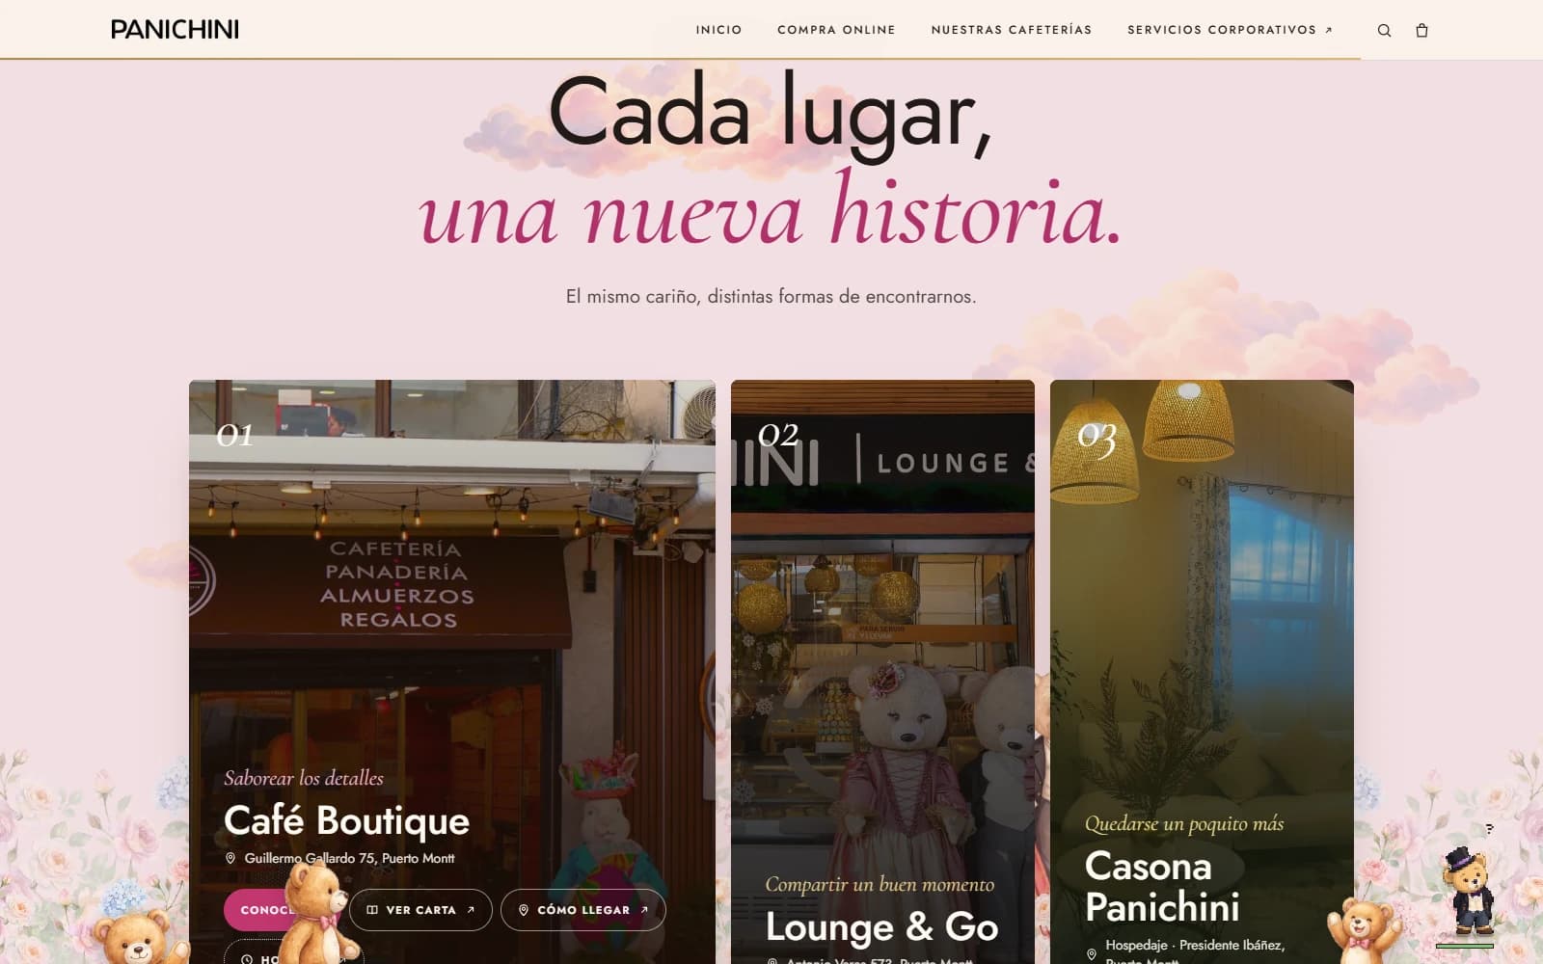The image size is (1543, 964).
Task: Click location pin beside Hospedaje Presidente Ibáñez
Action: point(1092,954)
